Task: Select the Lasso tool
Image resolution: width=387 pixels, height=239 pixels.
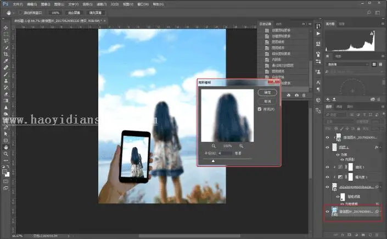Action: [x=5, y=41]
